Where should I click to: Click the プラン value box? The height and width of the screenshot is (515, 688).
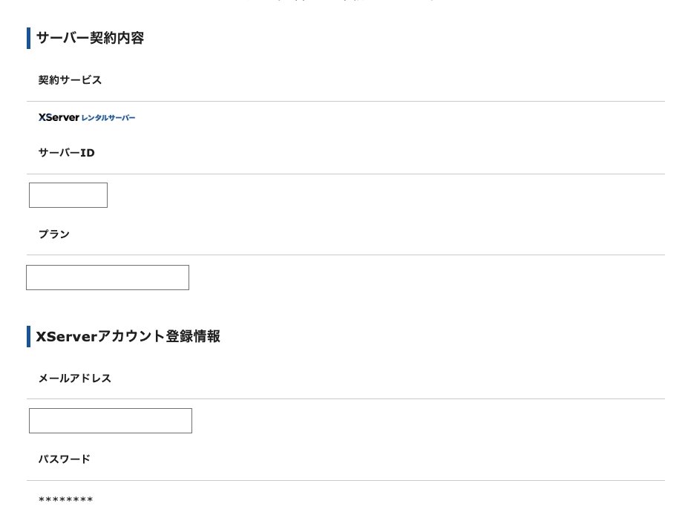click(x=108, y=278)
